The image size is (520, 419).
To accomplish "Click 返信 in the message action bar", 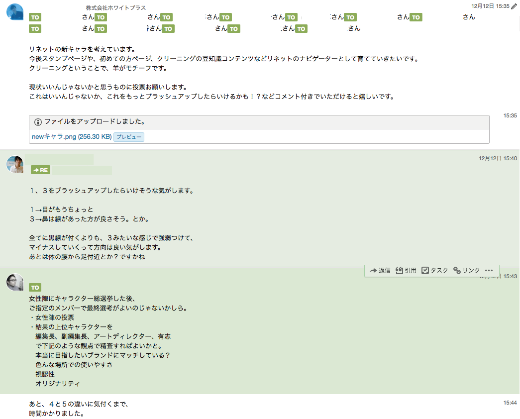I will click(380, 270).
